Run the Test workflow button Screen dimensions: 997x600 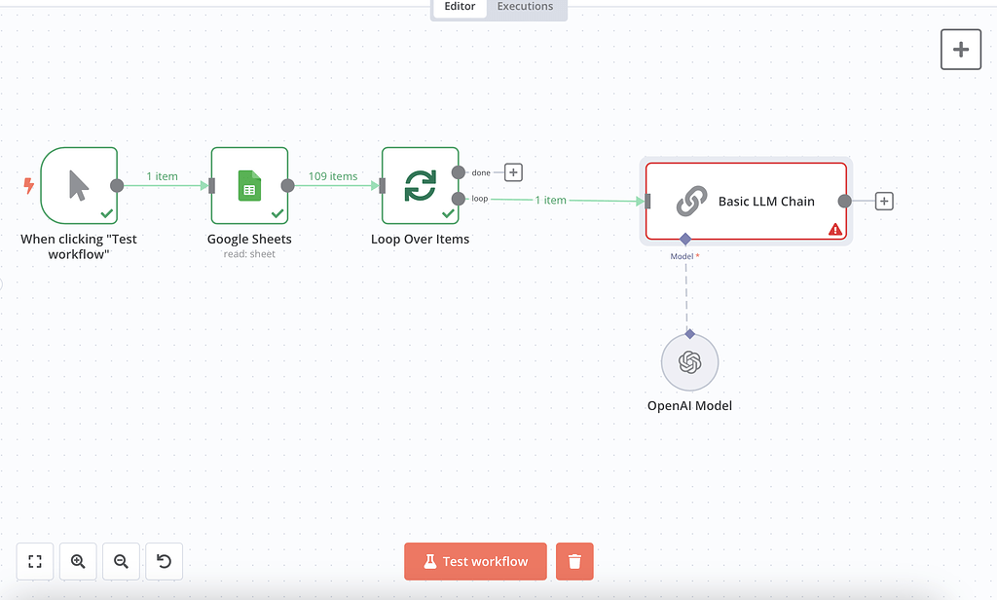(x=475, y=561)
